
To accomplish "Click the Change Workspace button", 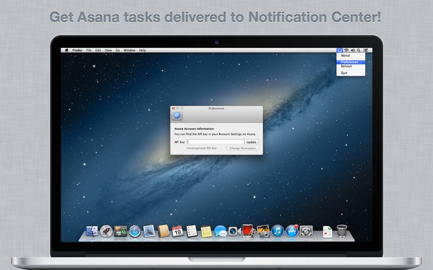I will coord(242,148).
